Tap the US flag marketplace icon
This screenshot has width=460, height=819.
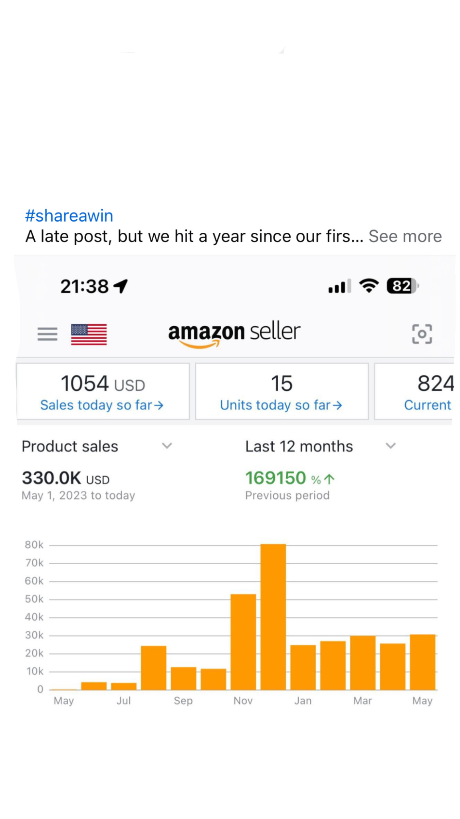(x=89, y=334)
